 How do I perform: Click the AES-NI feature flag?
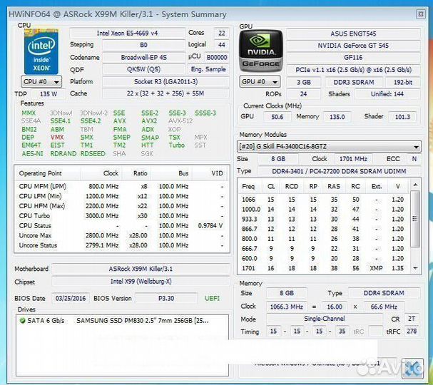pos(32,153)
